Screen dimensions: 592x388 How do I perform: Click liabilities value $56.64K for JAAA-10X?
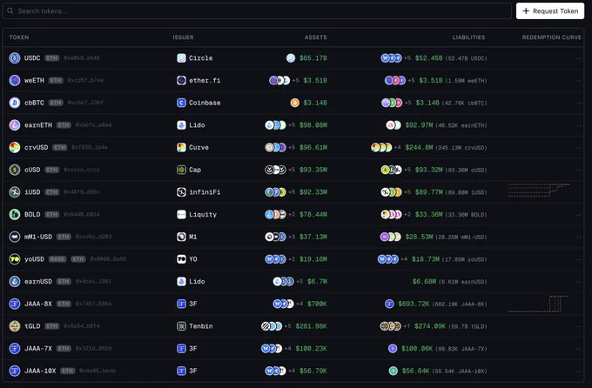tap(415, 371)
